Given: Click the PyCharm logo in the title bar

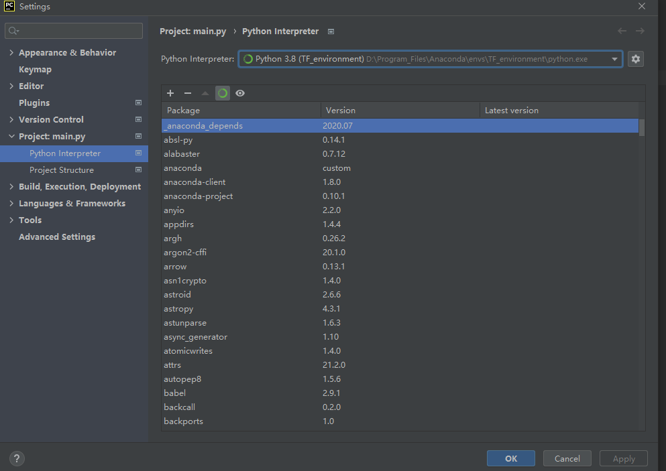Looking at the screenshot, I should (9, 7).
